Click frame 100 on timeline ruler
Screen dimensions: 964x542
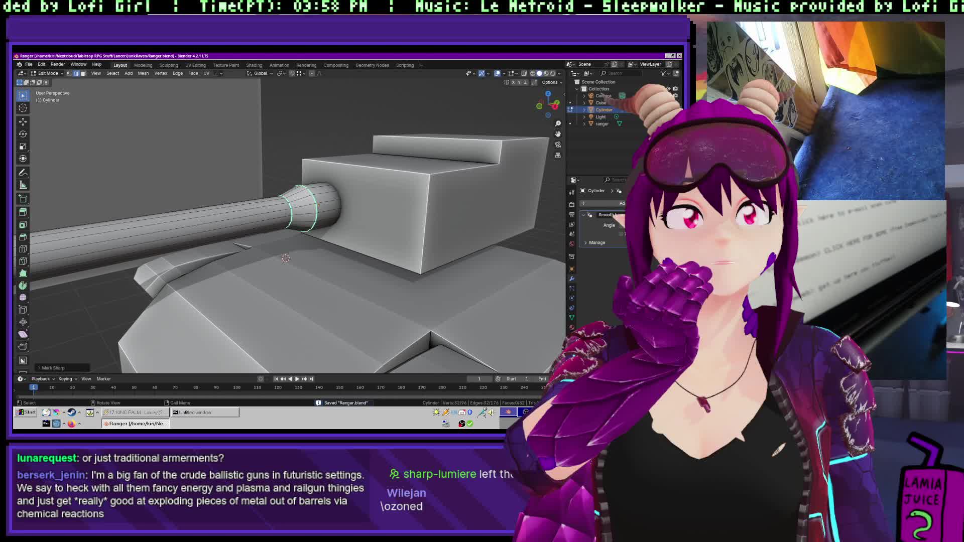pyautogui.click(x=236, y=387)
